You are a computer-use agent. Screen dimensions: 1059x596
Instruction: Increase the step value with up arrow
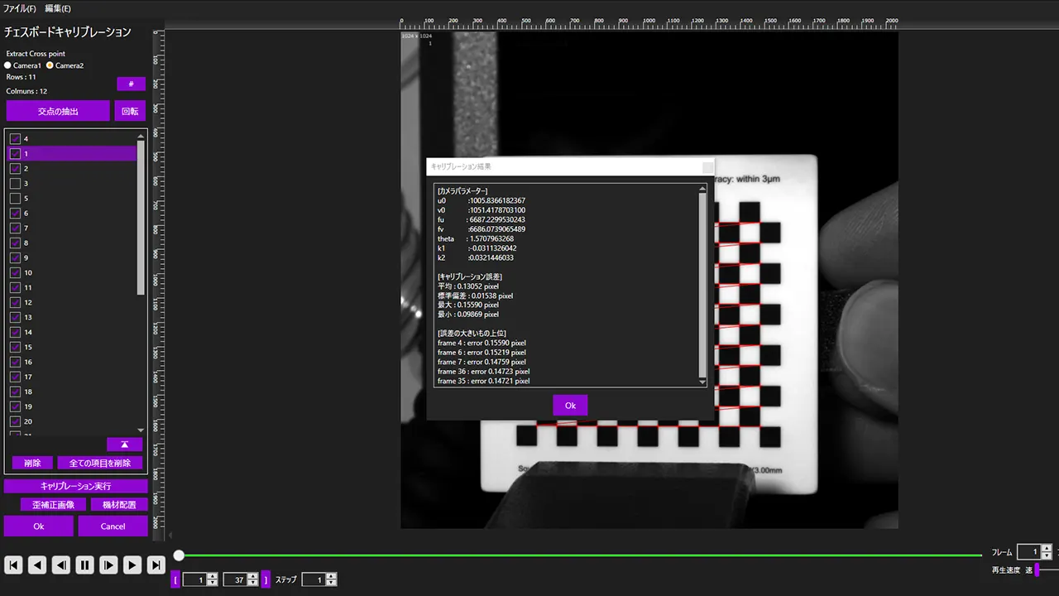(x=331, y=576)
